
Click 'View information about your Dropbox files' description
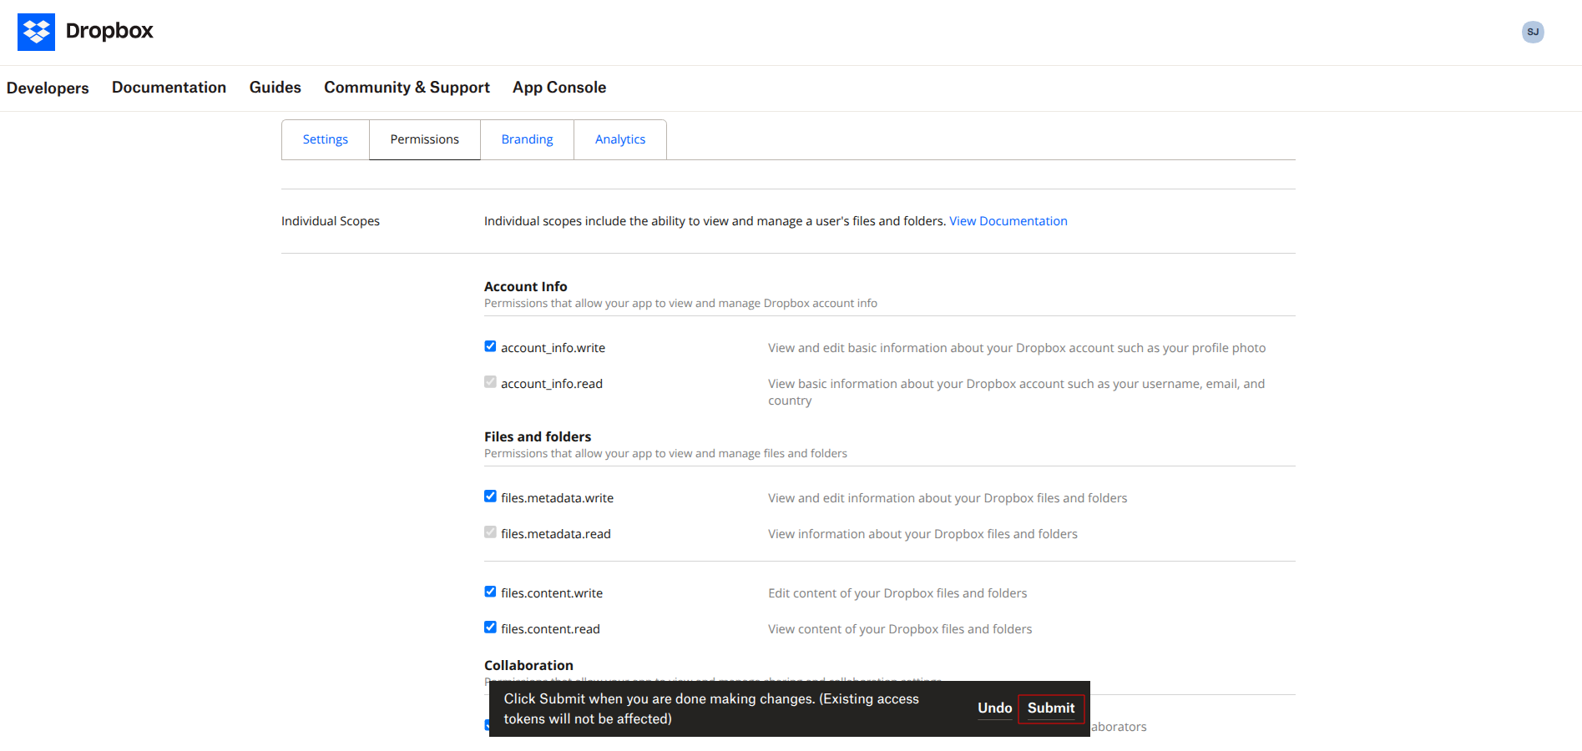pos(922,534)
